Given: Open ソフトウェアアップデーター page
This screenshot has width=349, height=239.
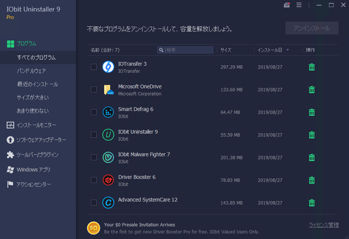Looking at the screenshot, I should [x=41, y=140].
